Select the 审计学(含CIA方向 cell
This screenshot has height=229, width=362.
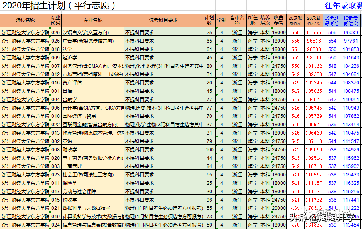pyautogui.click(x=93, y=108)
